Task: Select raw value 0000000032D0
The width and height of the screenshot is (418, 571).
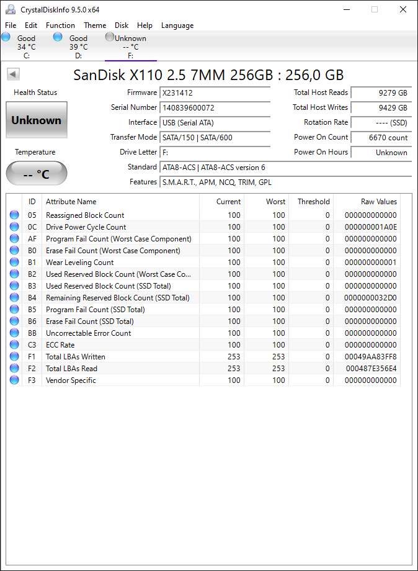Action: [370, 298]
